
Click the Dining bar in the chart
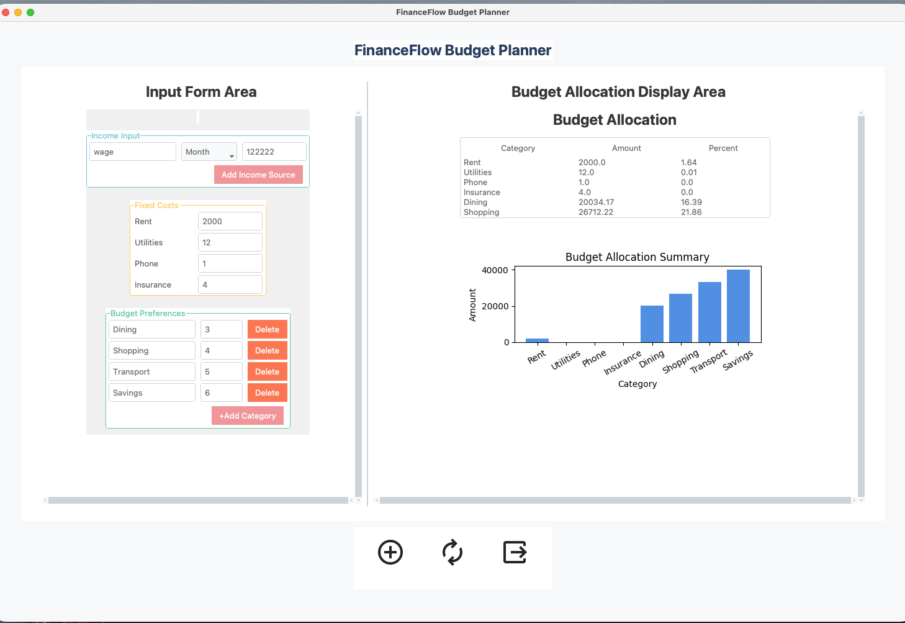coord(652,324)
